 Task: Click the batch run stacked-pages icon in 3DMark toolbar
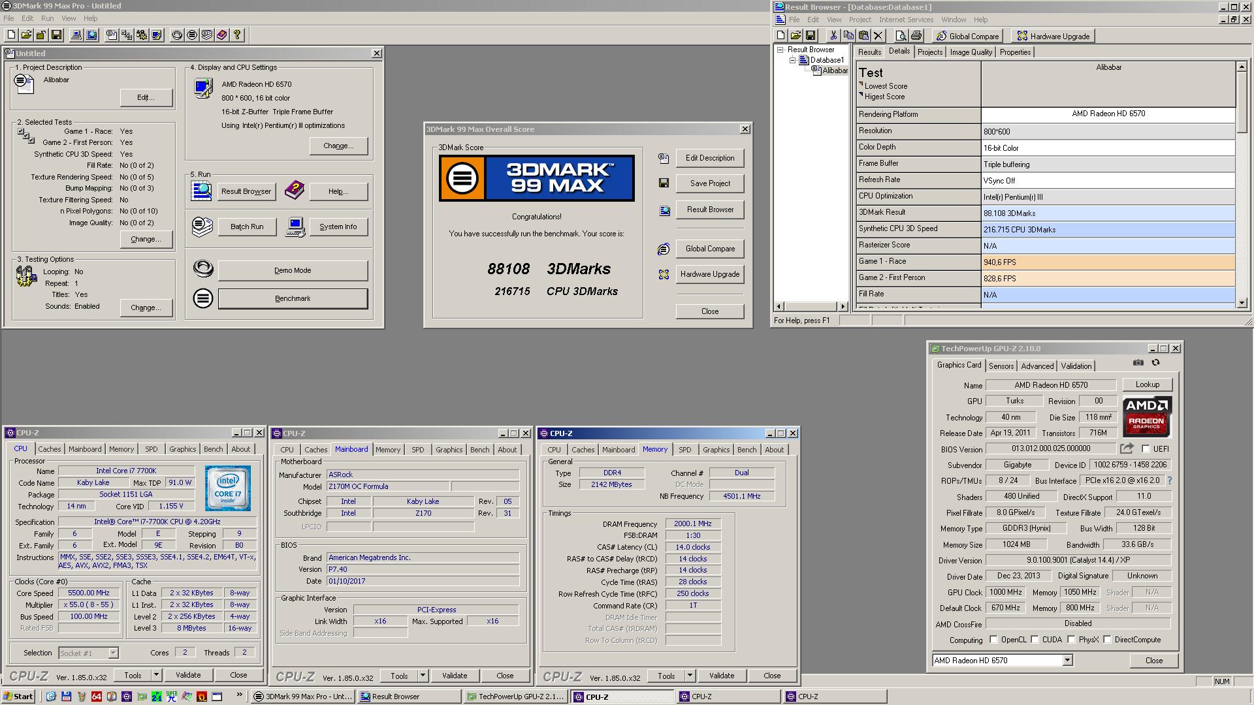[x=207, y=35]
